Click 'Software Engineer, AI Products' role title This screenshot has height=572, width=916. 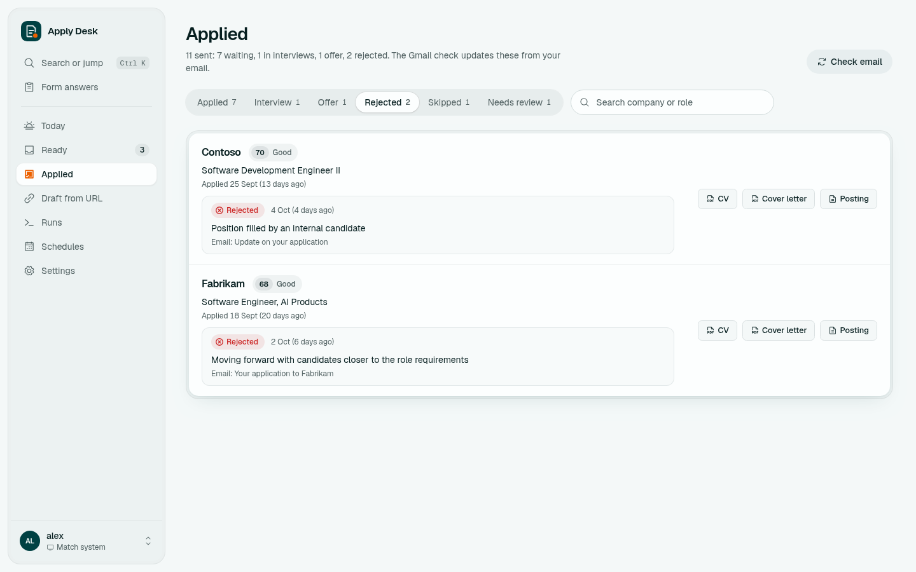[265, 302]
